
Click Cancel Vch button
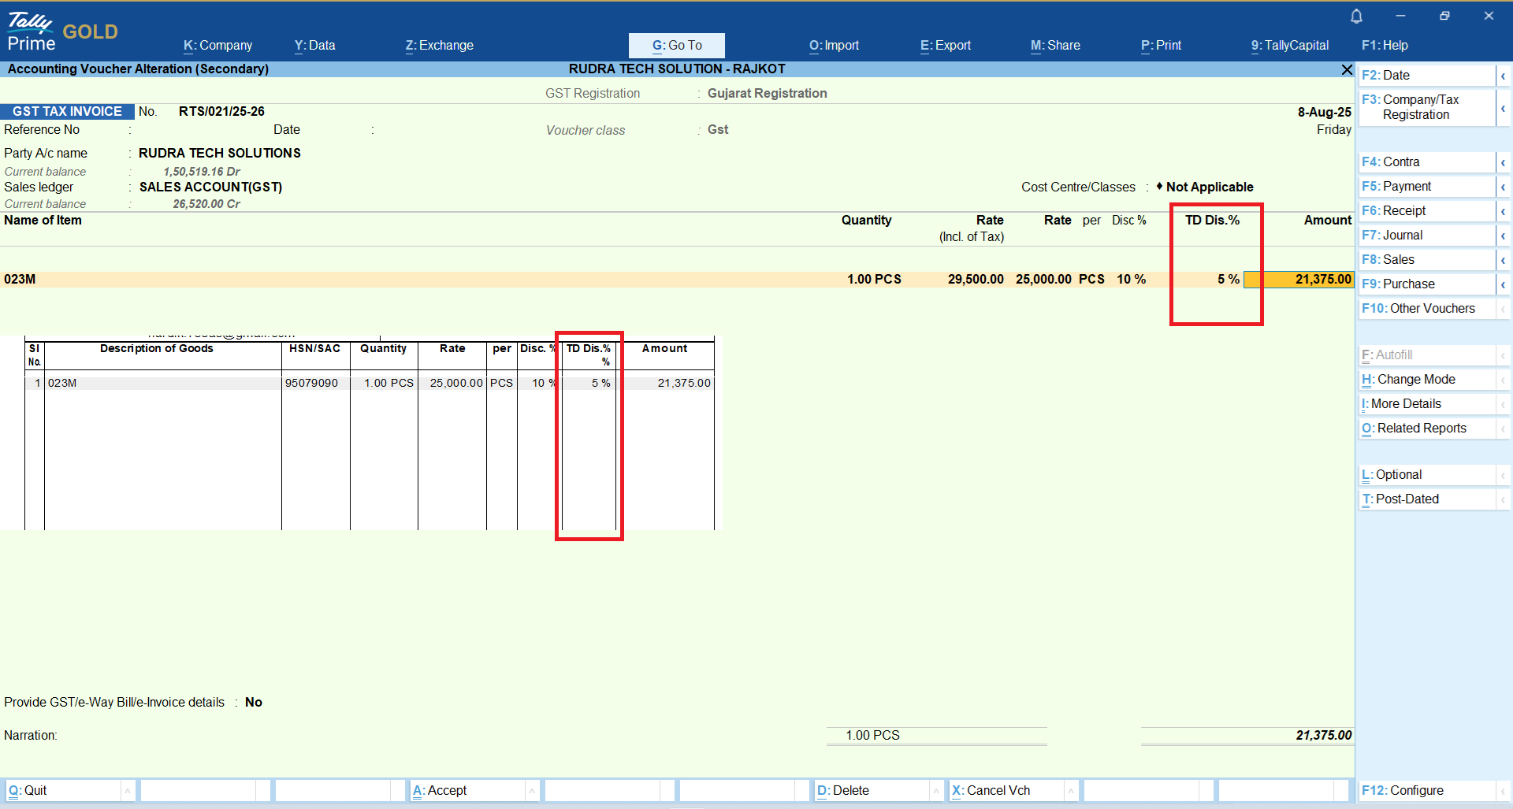click(991, 790)
